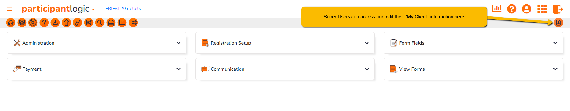Follow the FRIFST20 details link

click(123, 9)
